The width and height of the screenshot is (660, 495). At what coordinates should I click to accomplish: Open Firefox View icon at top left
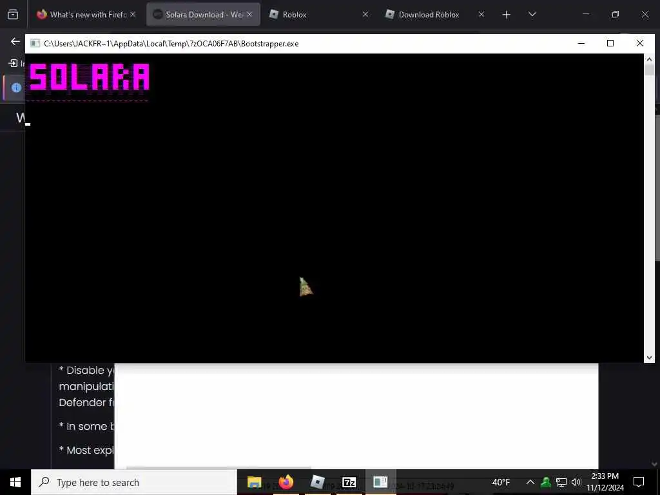pos(13,14)
